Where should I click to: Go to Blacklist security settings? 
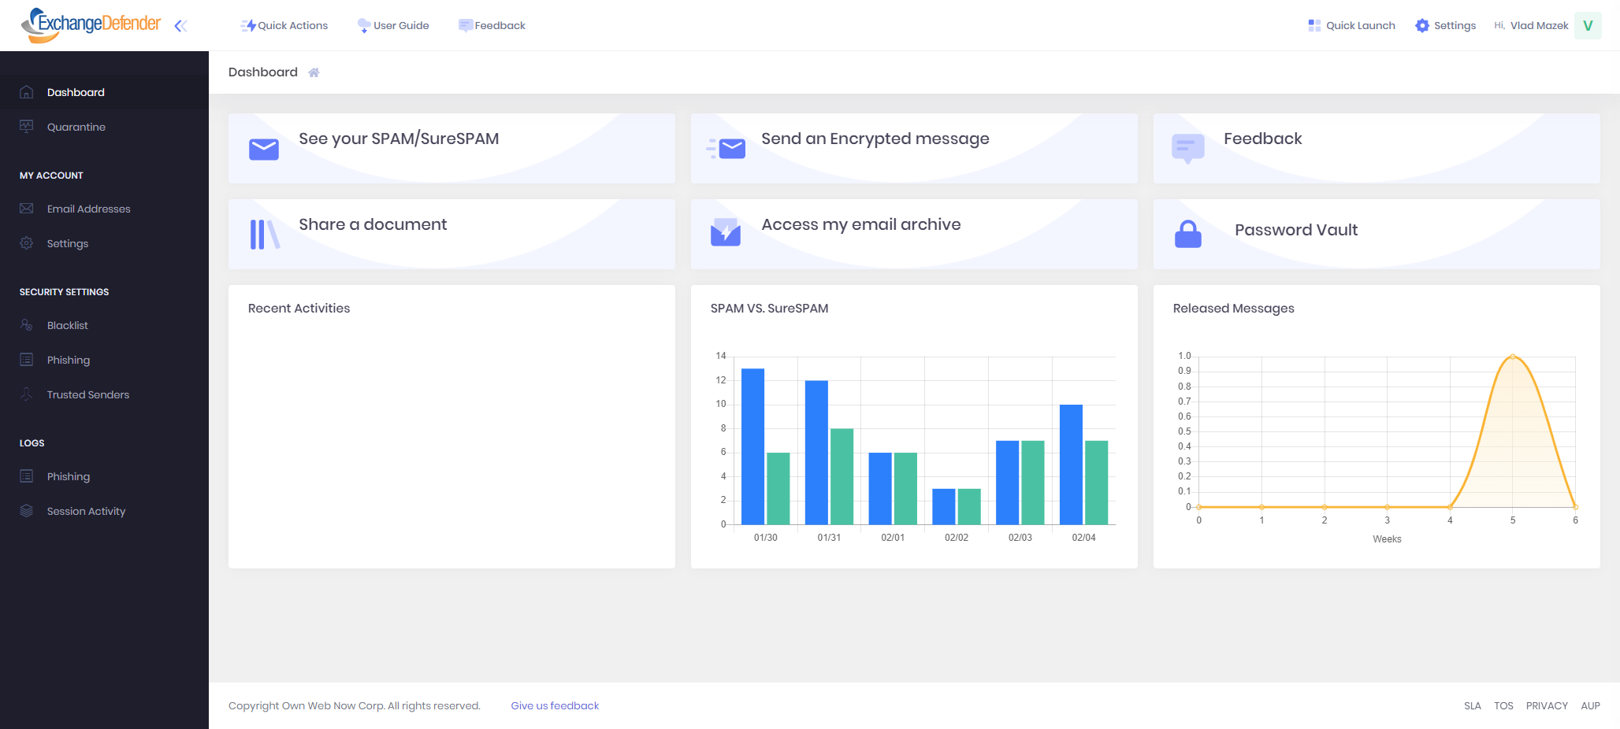67,325
